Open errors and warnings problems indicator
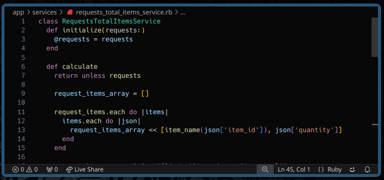Viewport: 384px width, 180px height. coord(25,170)
